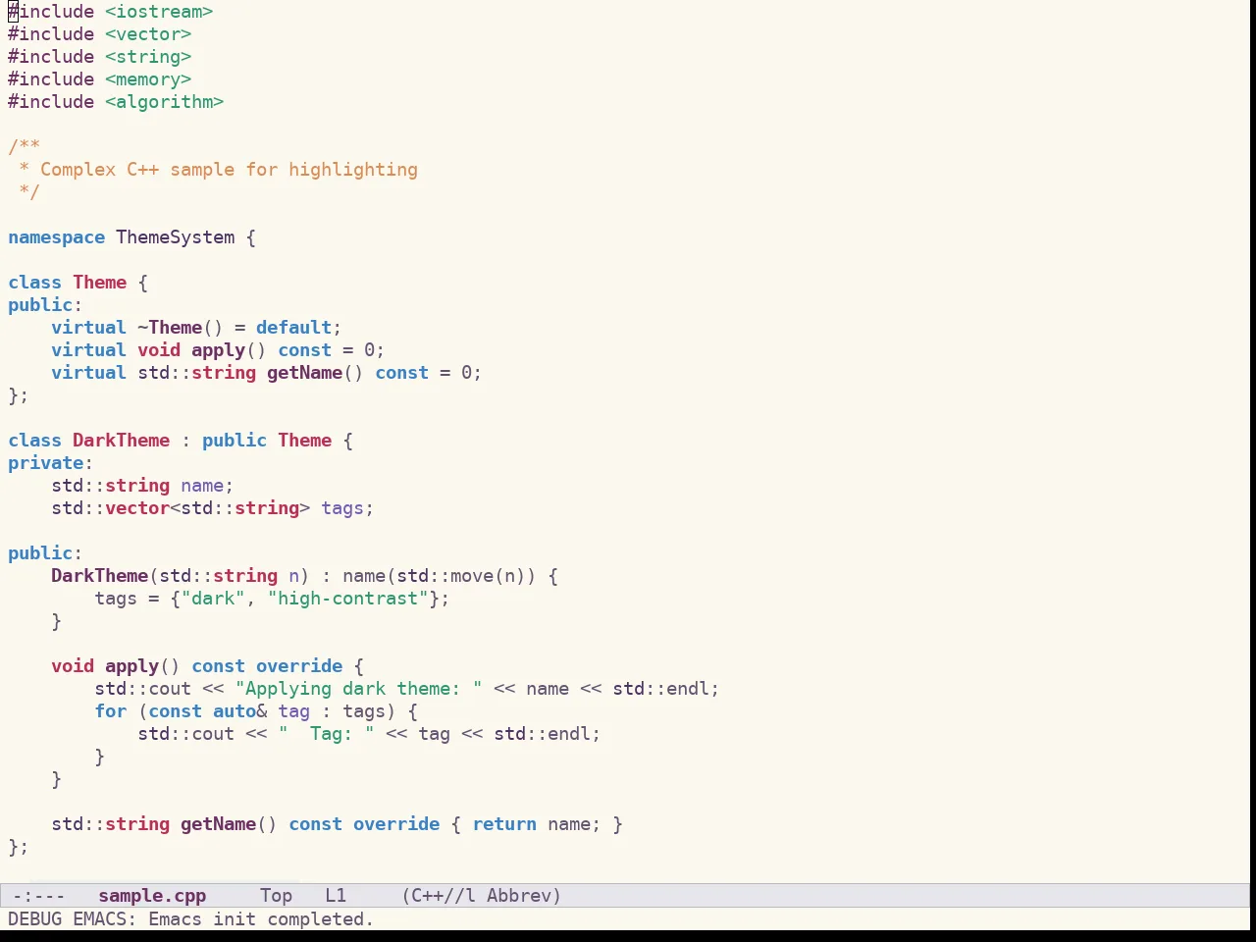This screenshot has height=942, width=1256.
Task: Click 'auto&' in the for loop
Action: pos(240,711)
